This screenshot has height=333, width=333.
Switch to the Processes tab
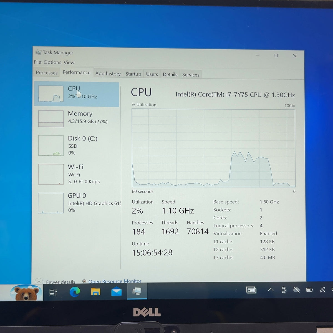(x=47, y=73)
